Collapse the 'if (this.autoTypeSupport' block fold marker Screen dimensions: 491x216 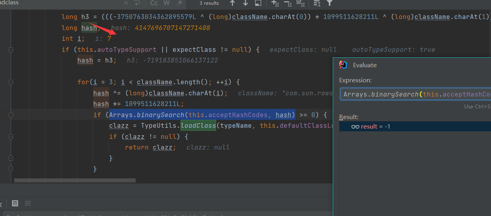pyautogui.click(x=11, y=50)
